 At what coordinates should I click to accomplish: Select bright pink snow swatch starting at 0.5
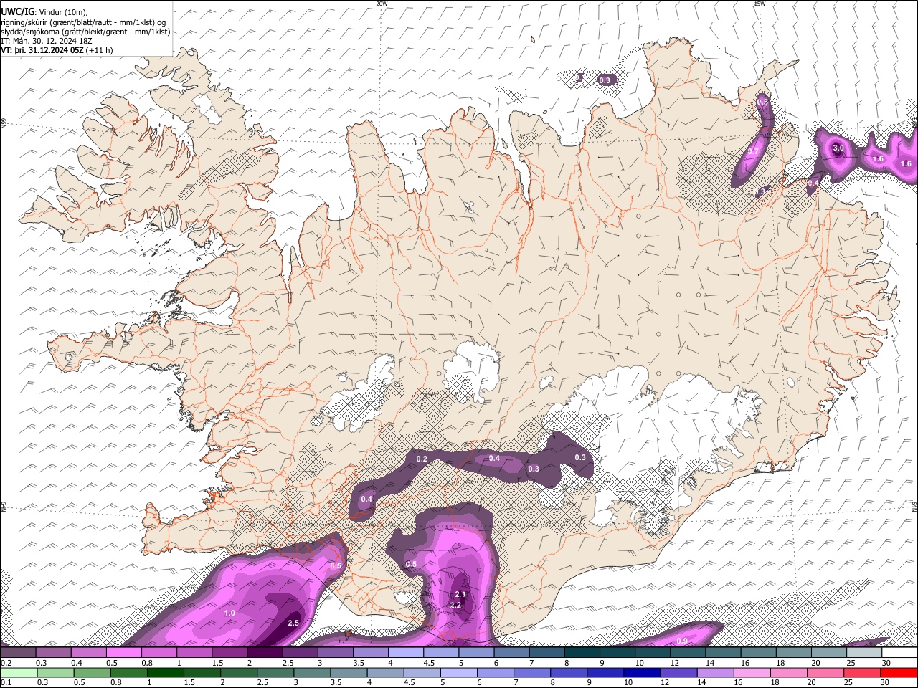pyautogui.click(x=123, y=653)
